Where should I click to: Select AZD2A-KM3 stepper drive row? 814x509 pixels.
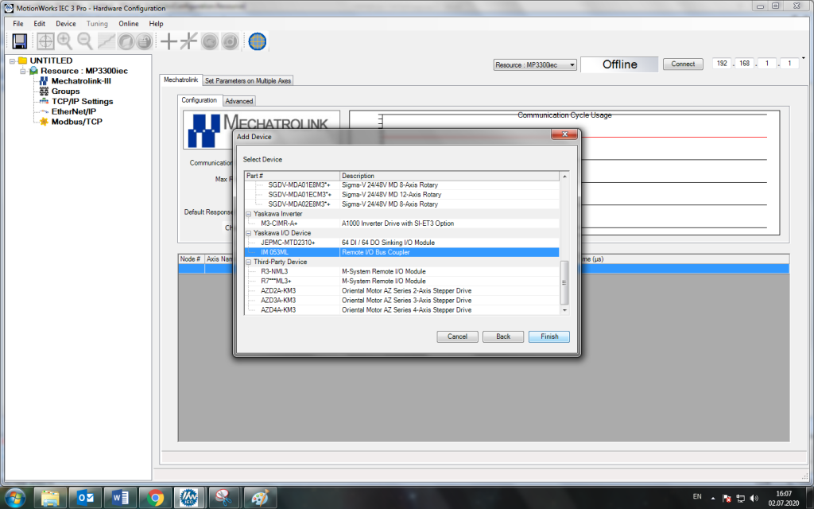(401, 291)
